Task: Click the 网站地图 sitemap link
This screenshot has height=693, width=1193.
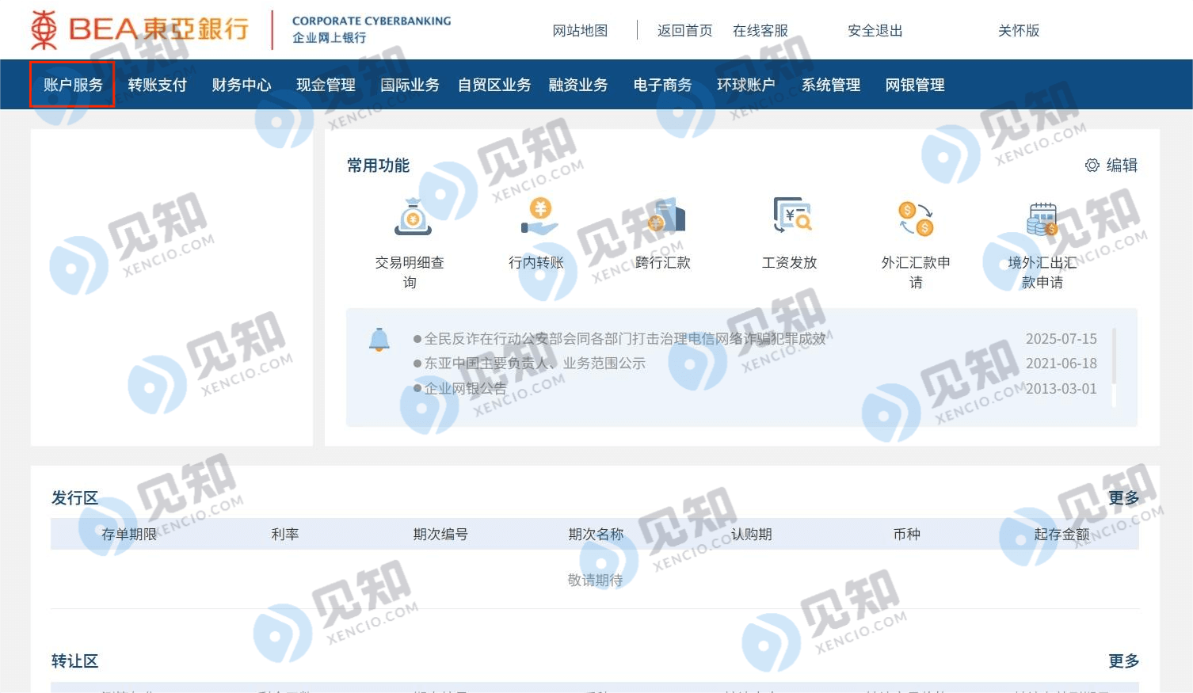Action: [580, 31]
